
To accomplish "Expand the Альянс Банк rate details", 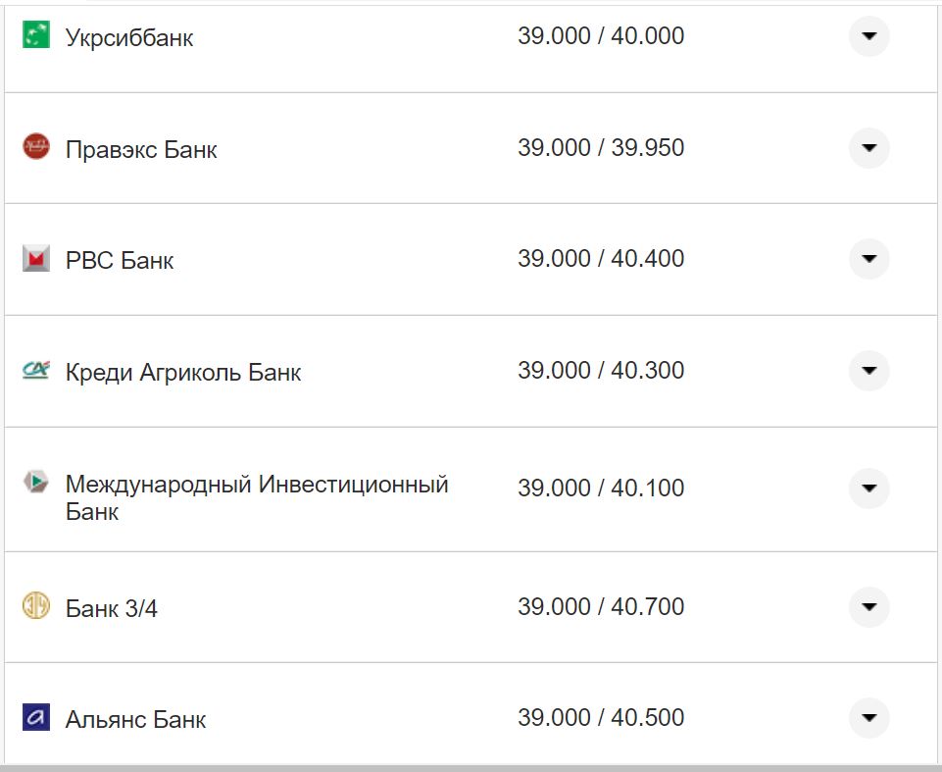I will click(x=868, y=718).
